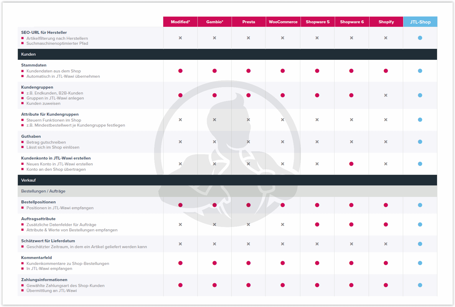The height and width of the screenshot is (307, 455).
Task: Select the Modified column header
Action: (180, 22)
